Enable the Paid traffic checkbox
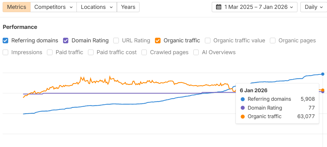327x147 pixels. click(50, 52)
